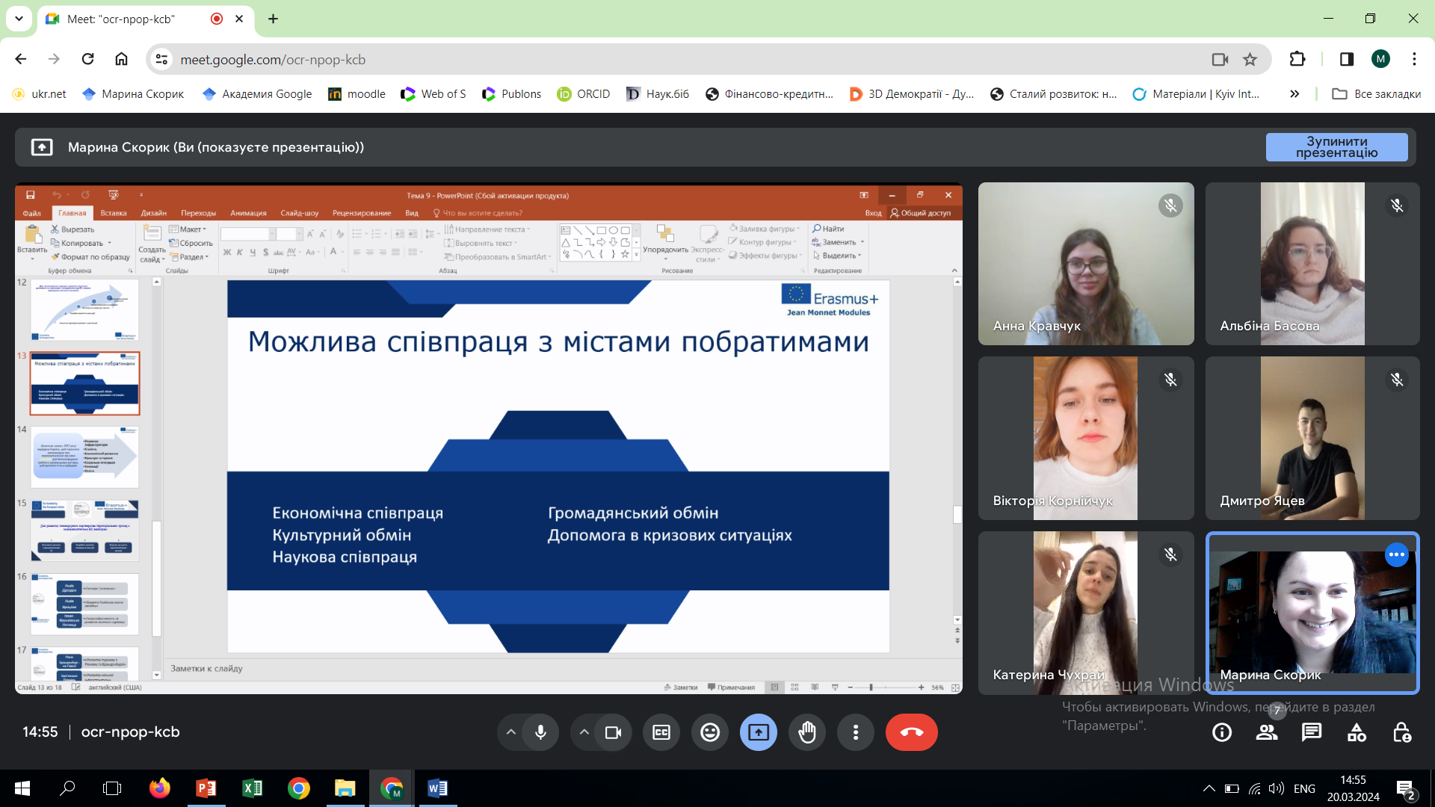Open Windows Start menu
This screenshot has height=807, width=1435.
(x=22, y=788)
